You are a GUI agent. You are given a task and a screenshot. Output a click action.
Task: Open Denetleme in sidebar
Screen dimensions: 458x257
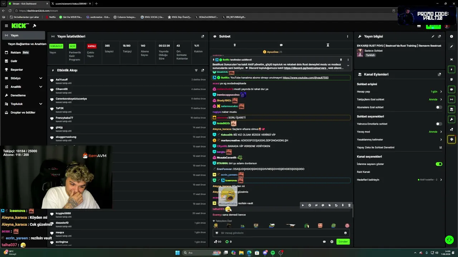pos(24,95)
